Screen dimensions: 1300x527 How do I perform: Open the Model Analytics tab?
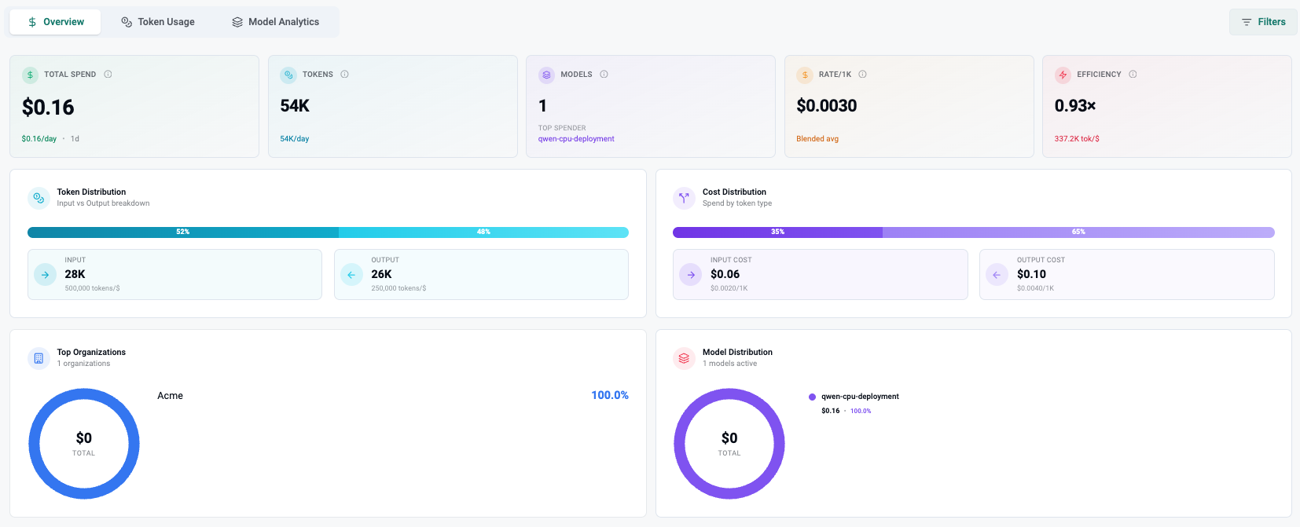(275, 22)
